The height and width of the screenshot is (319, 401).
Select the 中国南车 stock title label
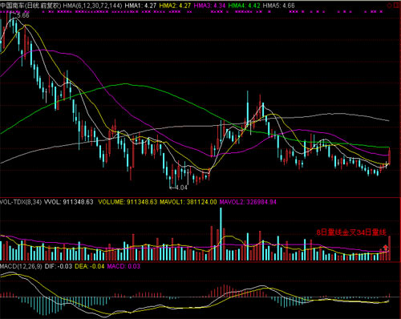(x=13, y=6)
